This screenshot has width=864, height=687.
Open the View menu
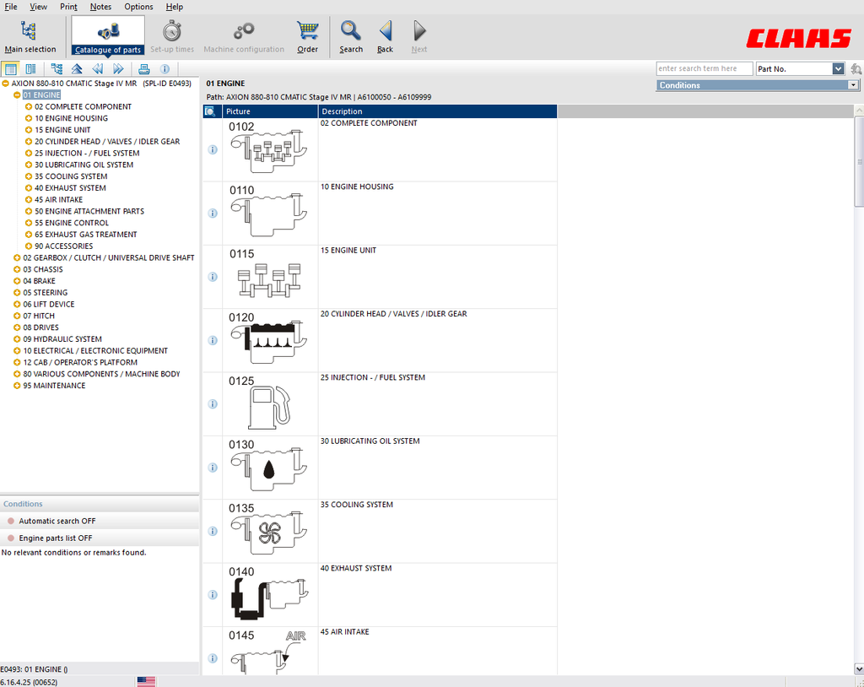tap(38, 7)
